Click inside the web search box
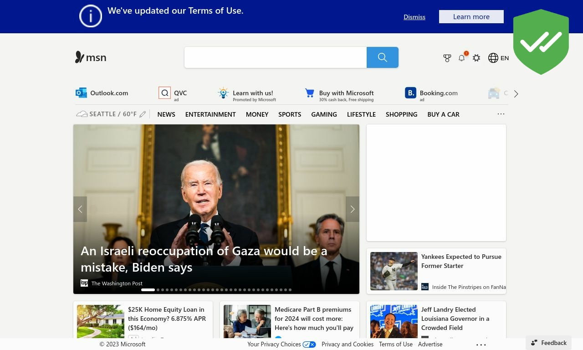 click(276, 57)
